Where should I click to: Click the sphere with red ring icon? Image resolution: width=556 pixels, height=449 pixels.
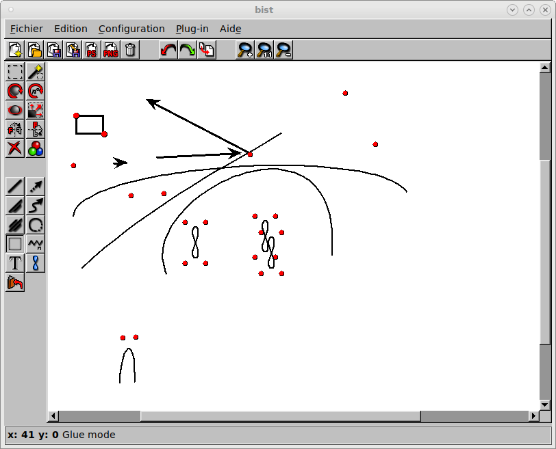click(x=15, y=110)
